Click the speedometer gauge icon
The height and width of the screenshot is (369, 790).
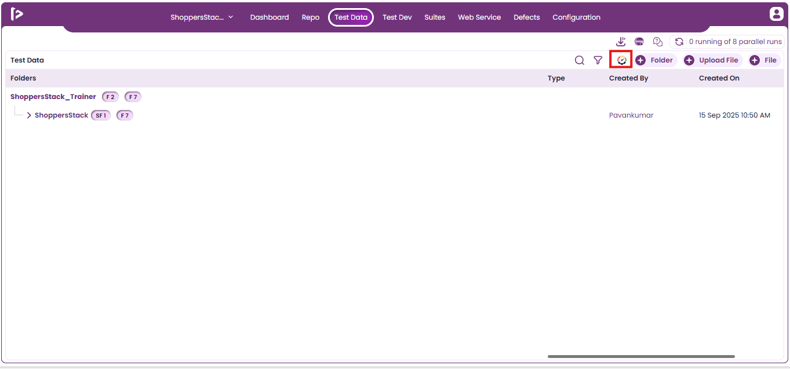(x=622, y=60)
